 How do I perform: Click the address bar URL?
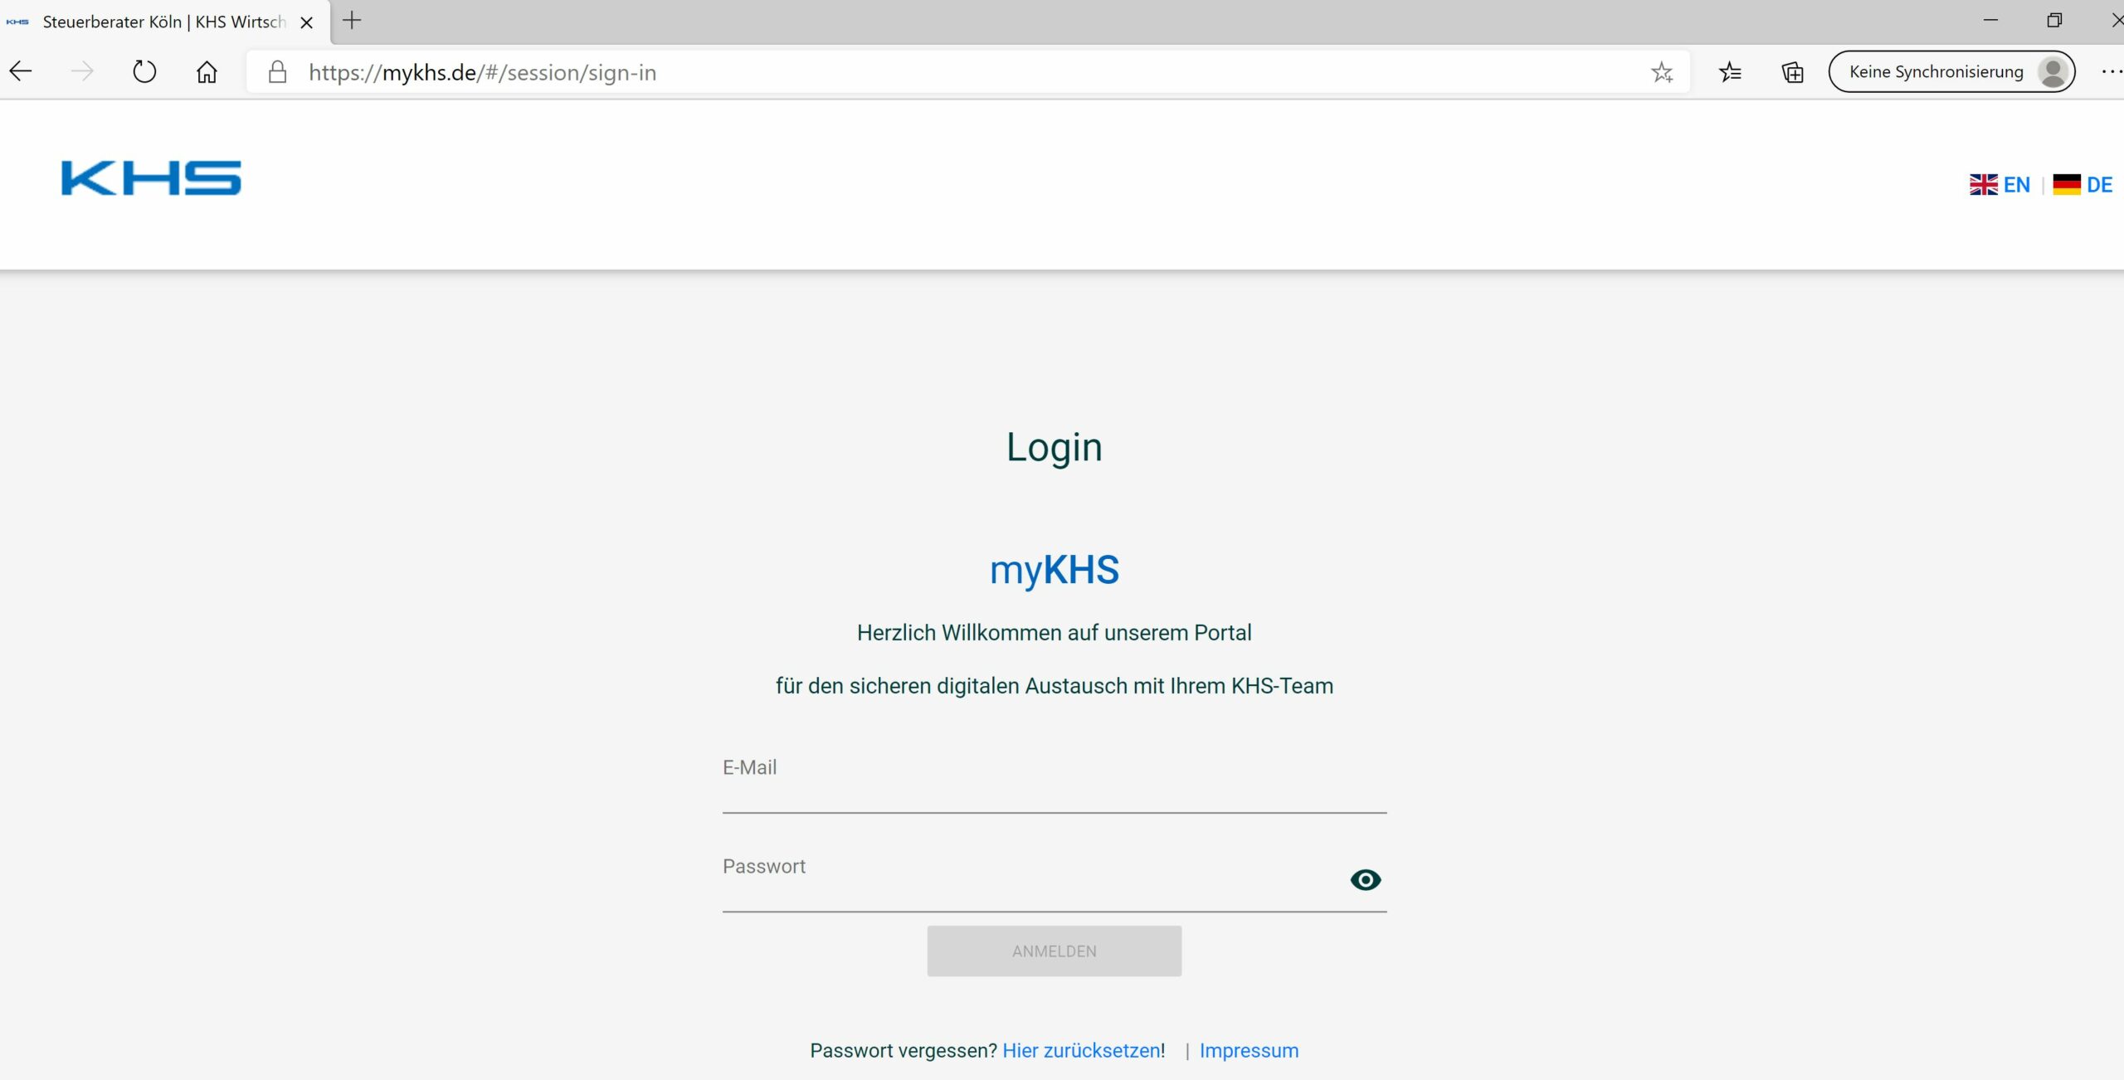[x=482, y=72]
